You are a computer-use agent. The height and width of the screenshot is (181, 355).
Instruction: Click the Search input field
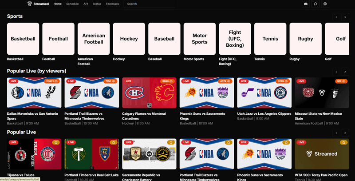coord(150,4)
